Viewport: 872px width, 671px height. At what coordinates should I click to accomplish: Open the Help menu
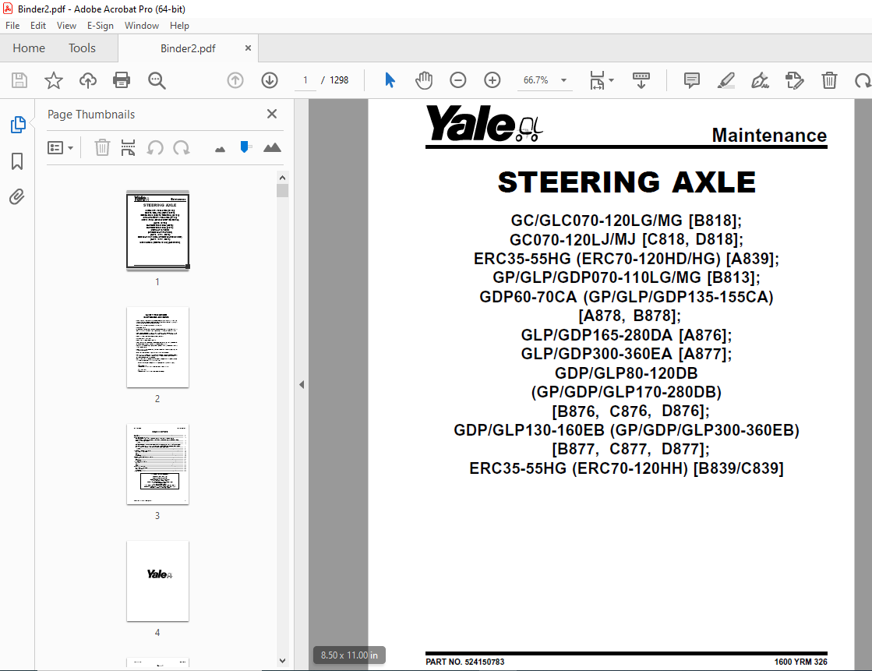coord(179,26)
